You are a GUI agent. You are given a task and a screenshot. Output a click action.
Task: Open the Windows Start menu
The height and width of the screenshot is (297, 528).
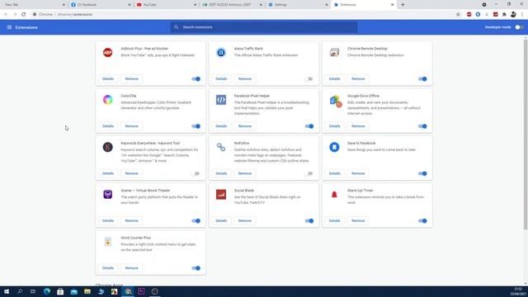tap(7, 291)
